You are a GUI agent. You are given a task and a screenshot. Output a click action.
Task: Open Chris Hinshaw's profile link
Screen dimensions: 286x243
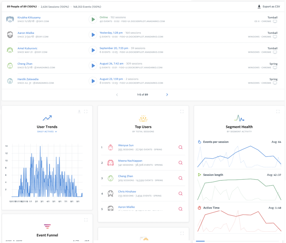[127, 191]
